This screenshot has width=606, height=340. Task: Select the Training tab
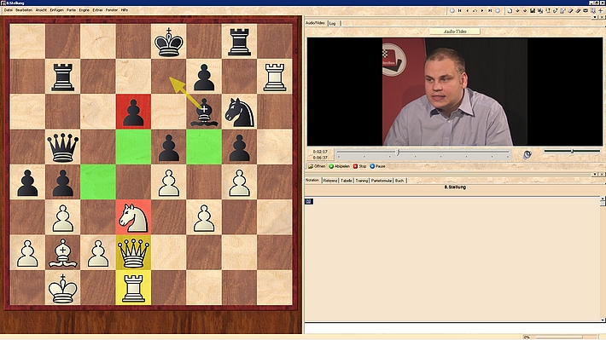[x=362, y=181]
